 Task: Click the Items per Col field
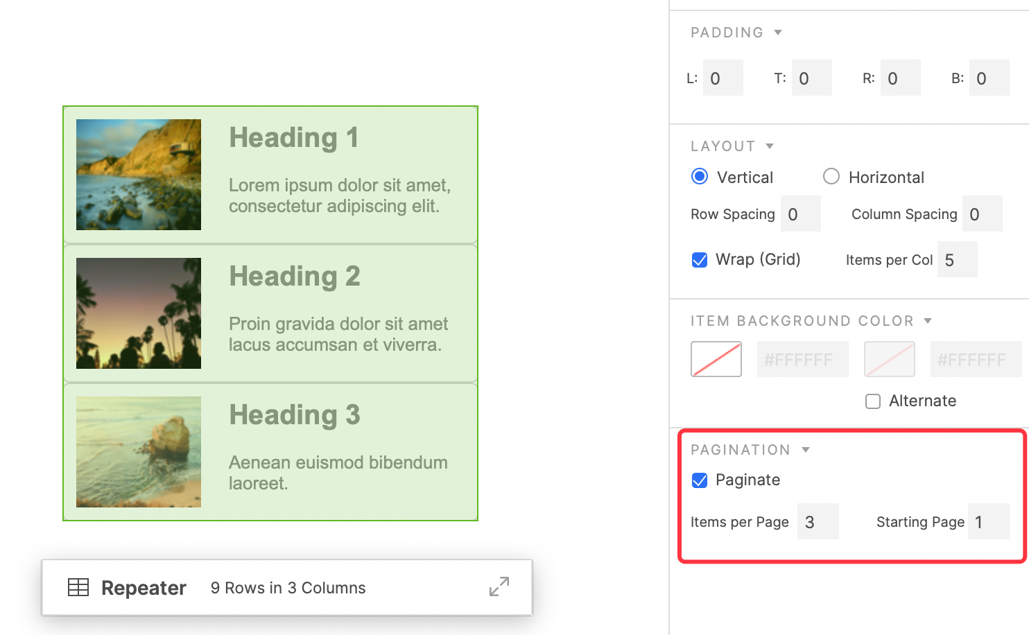(957, 260)
